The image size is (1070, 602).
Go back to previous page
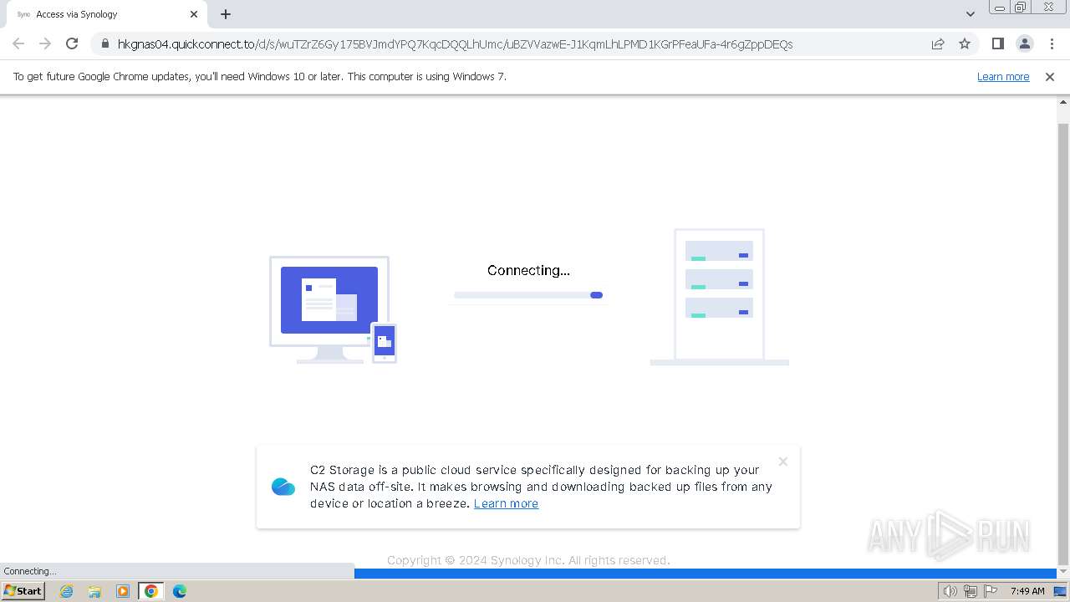(x=18, y=43)
